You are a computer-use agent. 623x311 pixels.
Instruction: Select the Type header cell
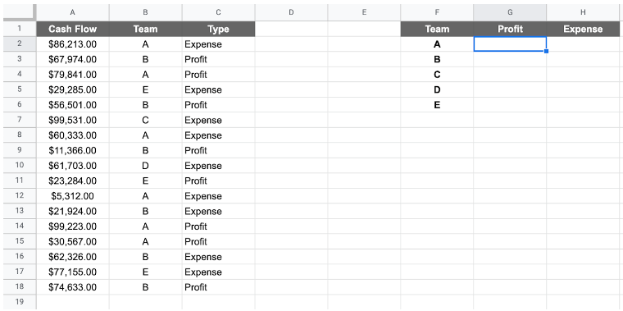218,29
